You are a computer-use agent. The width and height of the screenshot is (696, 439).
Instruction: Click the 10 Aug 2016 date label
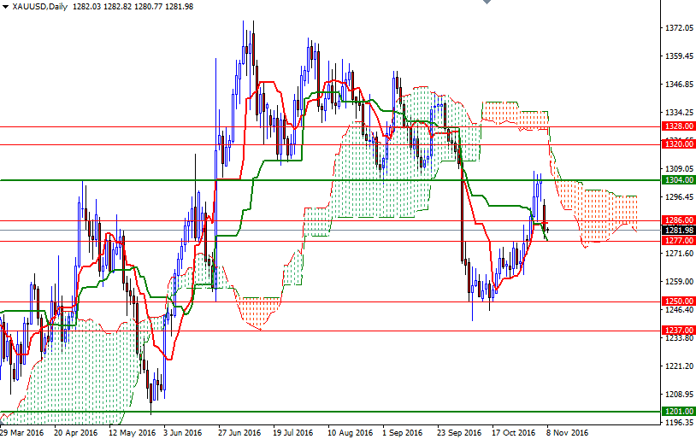click(351, 432)
